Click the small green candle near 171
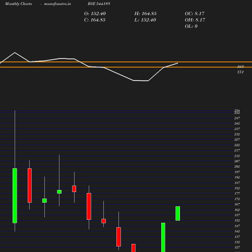This screenshot has width=252, height=252. (44, 201)
